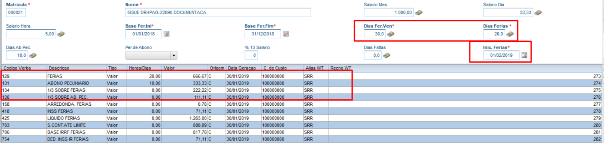604x143 pixels.
Task: Click the Base Fer.Fim date field
Action: pos(263,34)
